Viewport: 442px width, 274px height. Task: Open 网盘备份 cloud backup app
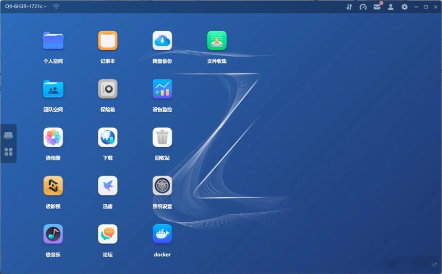pos(162,40)
